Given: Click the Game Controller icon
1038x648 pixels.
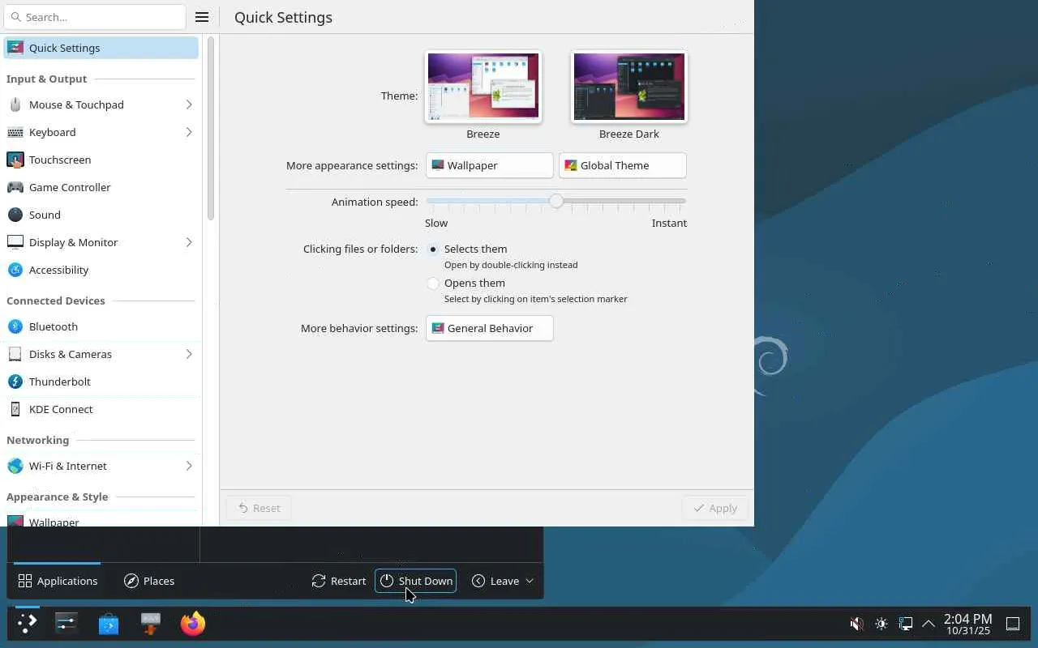Looking at the screenshot, I should pyautogui.click(x=15, y=187).
